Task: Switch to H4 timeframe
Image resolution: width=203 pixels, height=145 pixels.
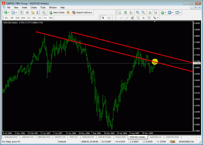Action: click(34, 18)
